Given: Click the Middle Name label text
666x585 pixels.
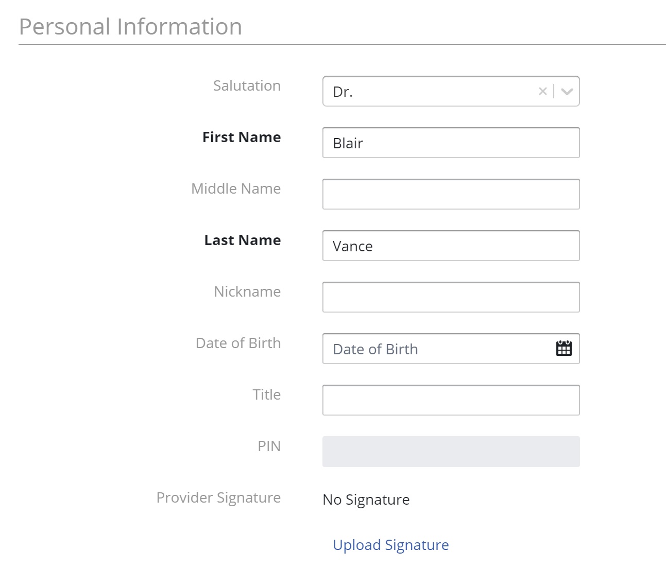Looking at the screenshot, I should pyautogui.click(x=236, y=188).
